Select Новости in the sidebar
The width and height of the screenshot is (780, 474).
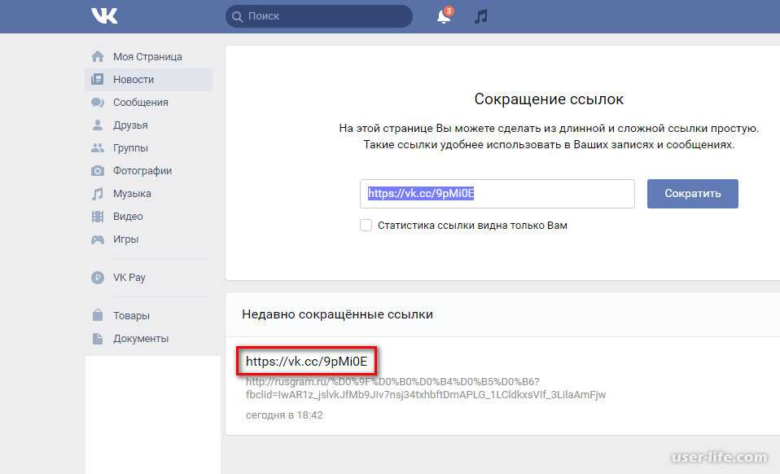coord(148,80)
